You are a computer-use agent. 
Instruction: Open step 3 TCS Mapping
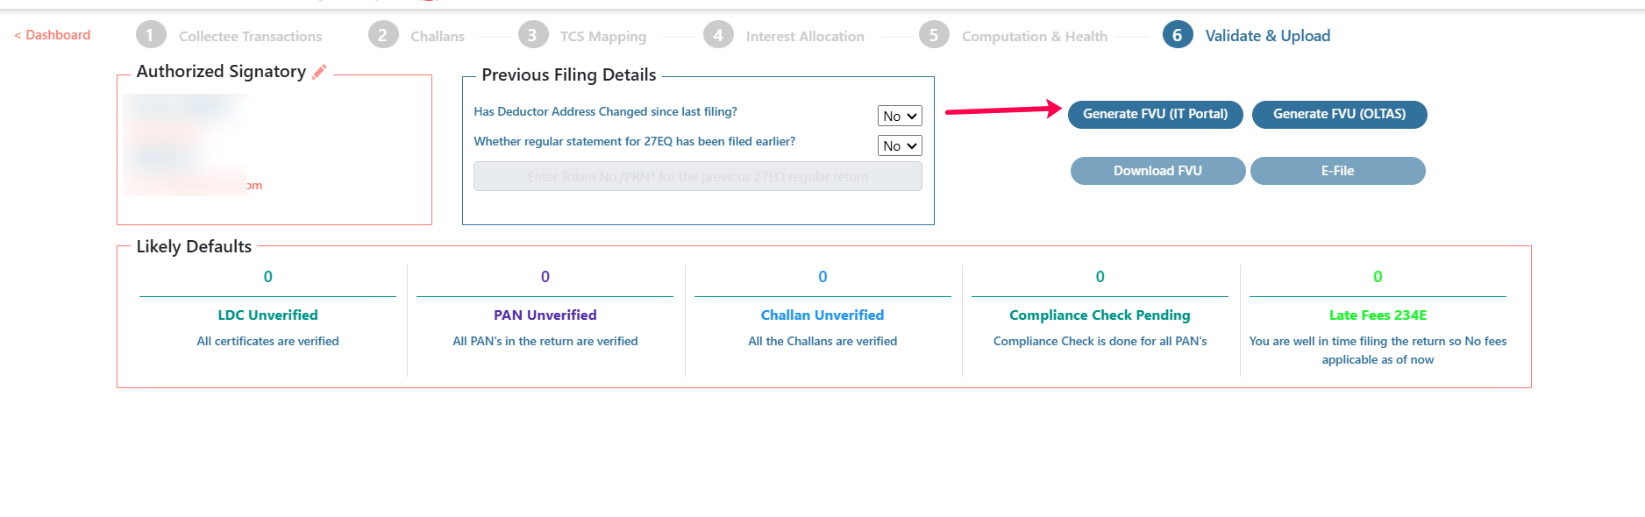pos(582,35)
